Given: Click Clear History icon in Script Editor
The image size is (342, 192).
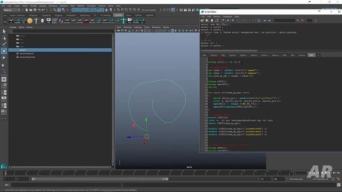Looking at the screenshot, I should point(223,20).
